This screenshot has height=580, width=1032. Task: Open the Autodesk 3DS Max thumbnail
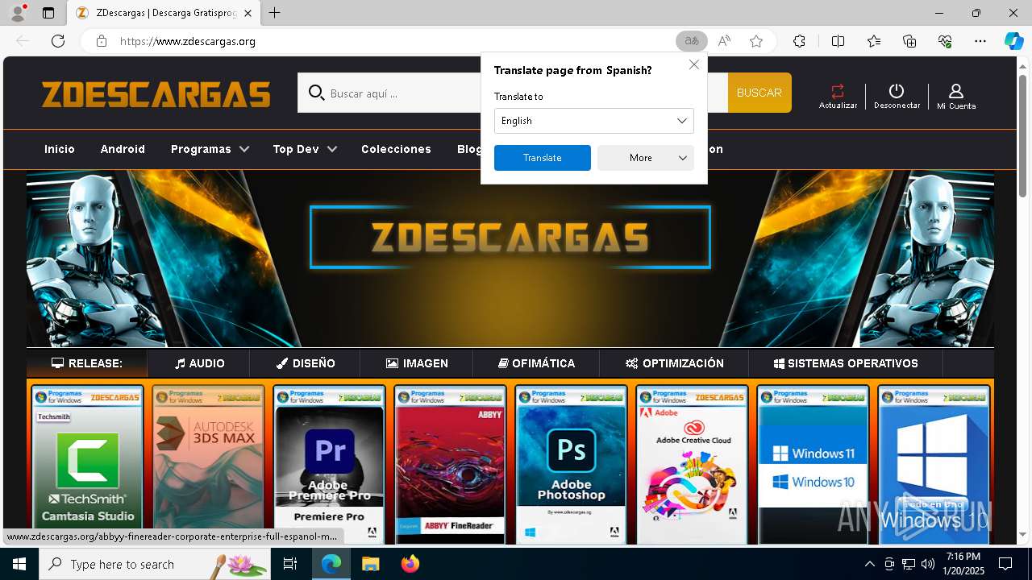click(208, 466)
